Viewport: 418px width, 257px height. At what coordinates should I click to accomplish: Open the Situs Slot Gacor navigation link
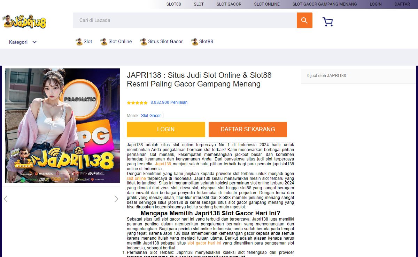pos(165,41)
